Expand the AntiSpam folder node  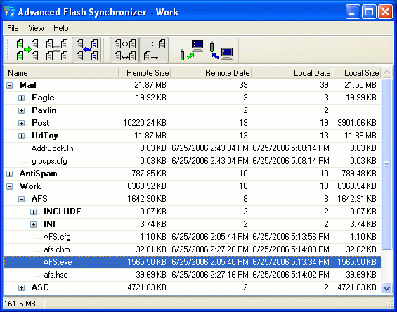click(9, 174)
